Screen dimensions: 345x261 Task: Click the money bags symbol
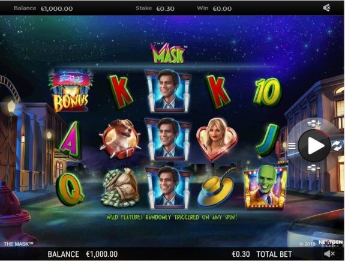(120, 187)
